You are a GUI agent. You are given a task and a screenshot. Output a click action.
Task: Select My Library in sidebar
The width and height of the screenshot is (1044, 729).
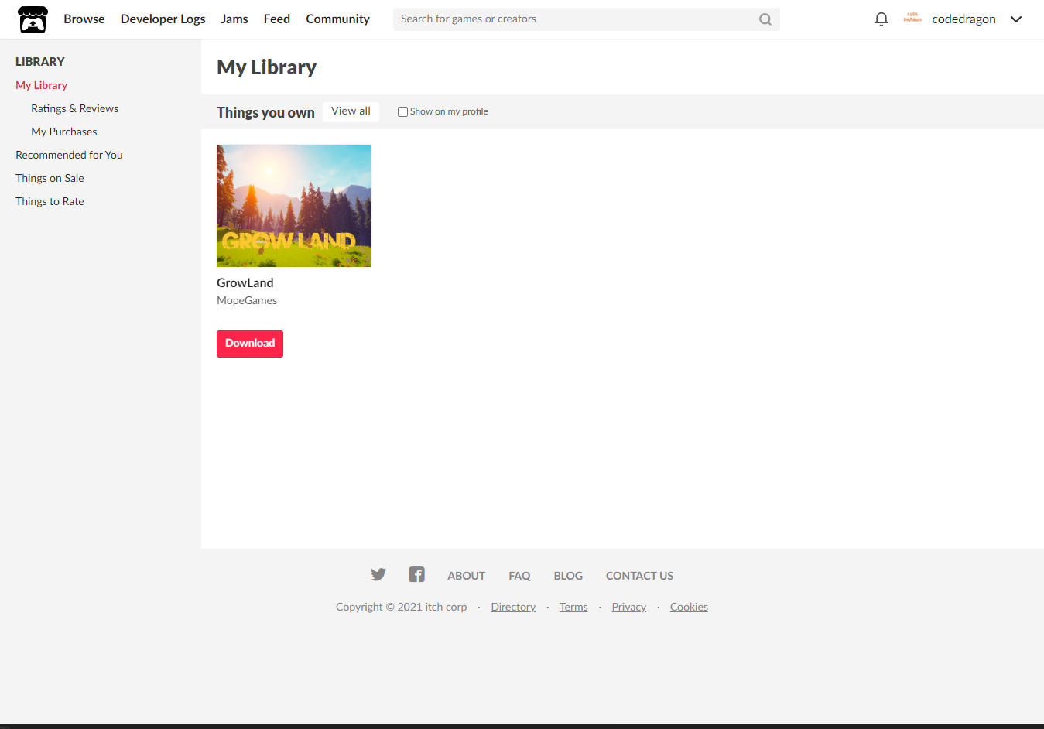tap(42, 85)
